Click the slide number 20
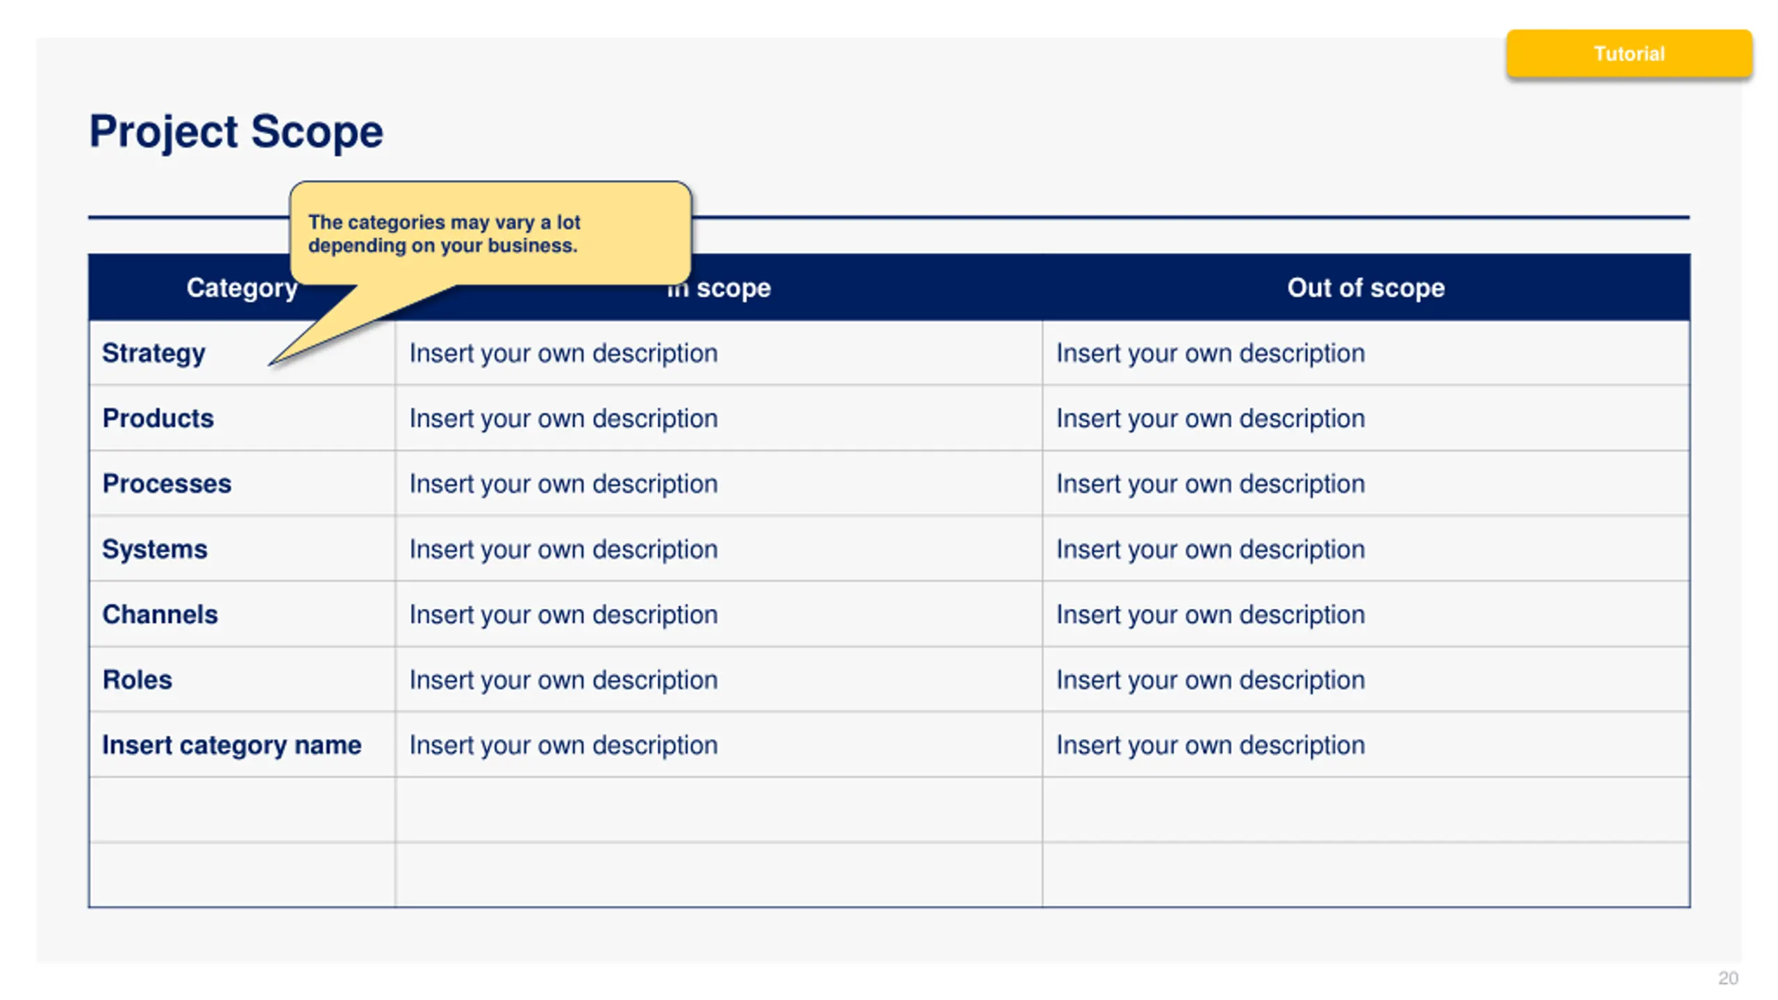Screen dimensions: 1778x1000 [1728, 978]
